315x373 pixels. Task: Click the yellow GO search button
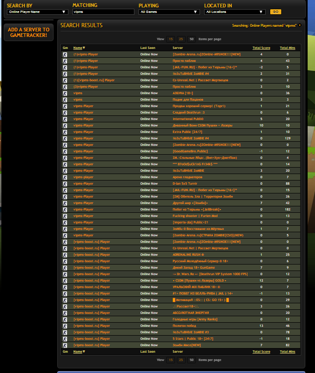276,12
